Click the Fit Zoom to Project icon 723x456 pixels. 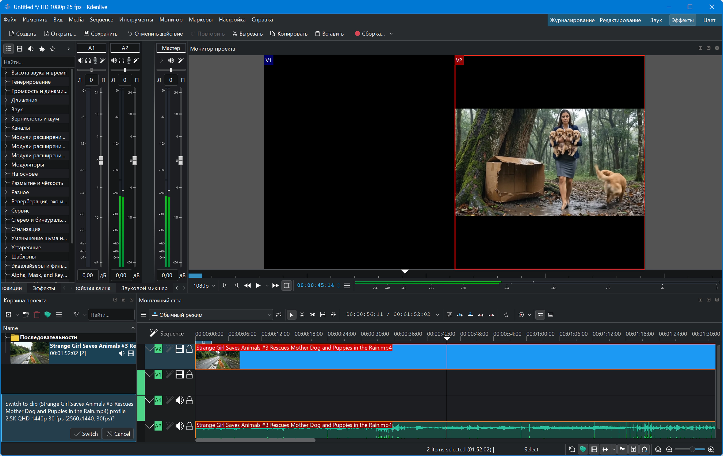tap(658, 450)
